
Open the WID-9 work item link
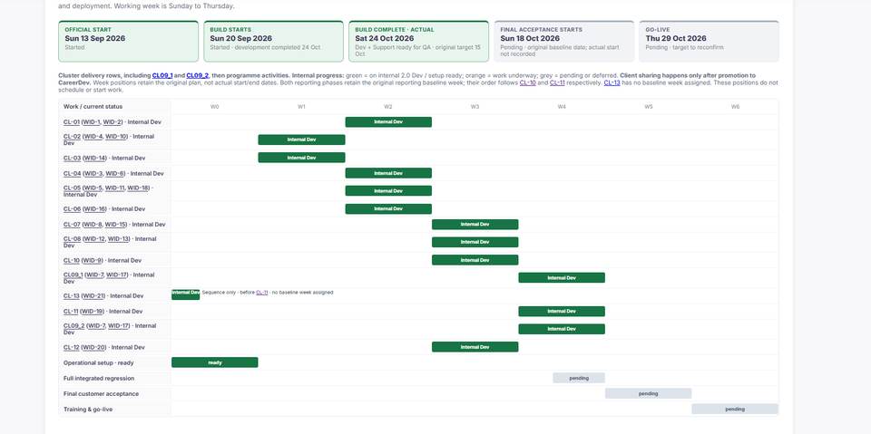[x=93, y=260]
